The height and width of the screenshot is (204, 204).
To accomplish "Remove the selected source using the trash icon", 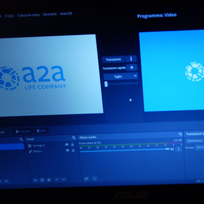I will 42,180.
